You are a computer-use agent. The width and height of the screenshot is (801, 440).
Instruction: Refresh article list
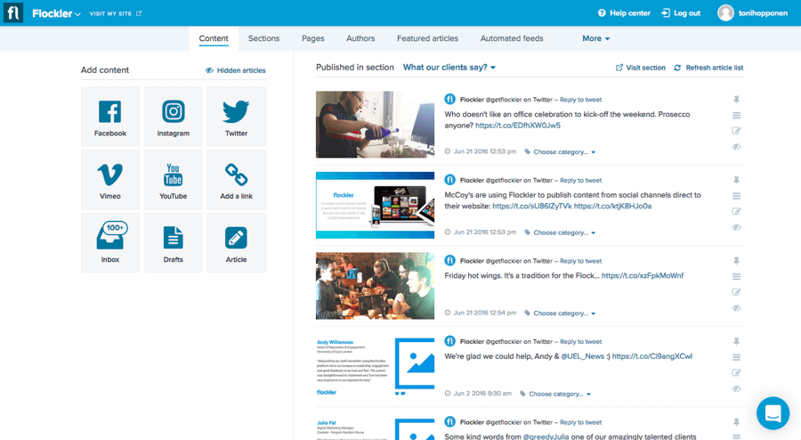pyautogui.click(x=708, y=68)
